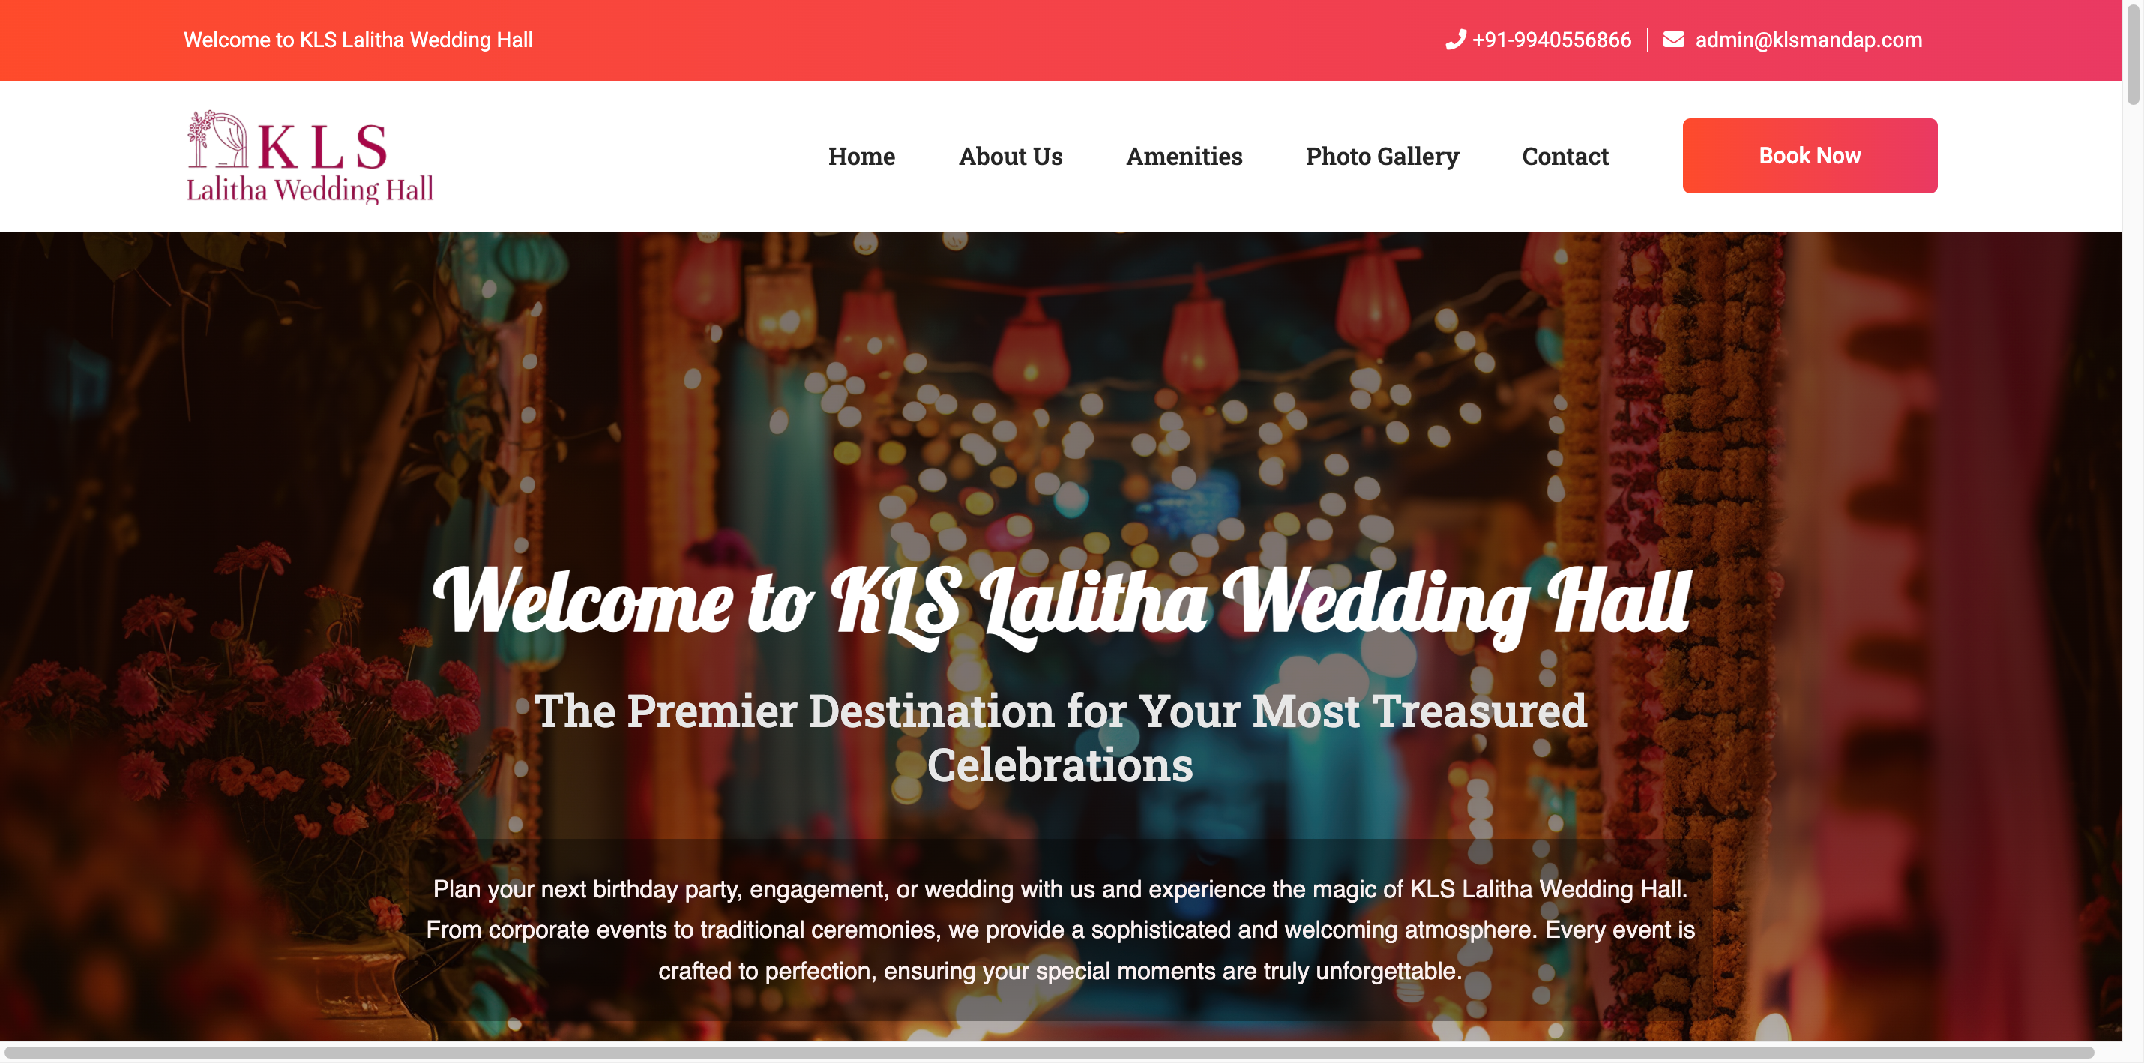Go to the About Us page

pos(1010,157)
